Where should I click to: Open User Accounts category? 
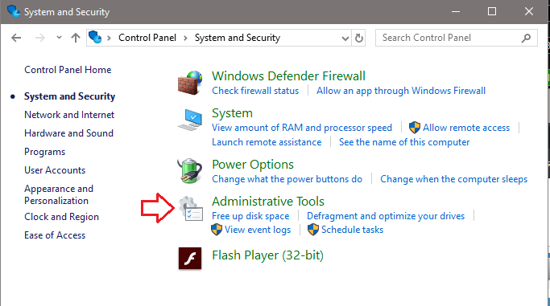tap(55, 170)
